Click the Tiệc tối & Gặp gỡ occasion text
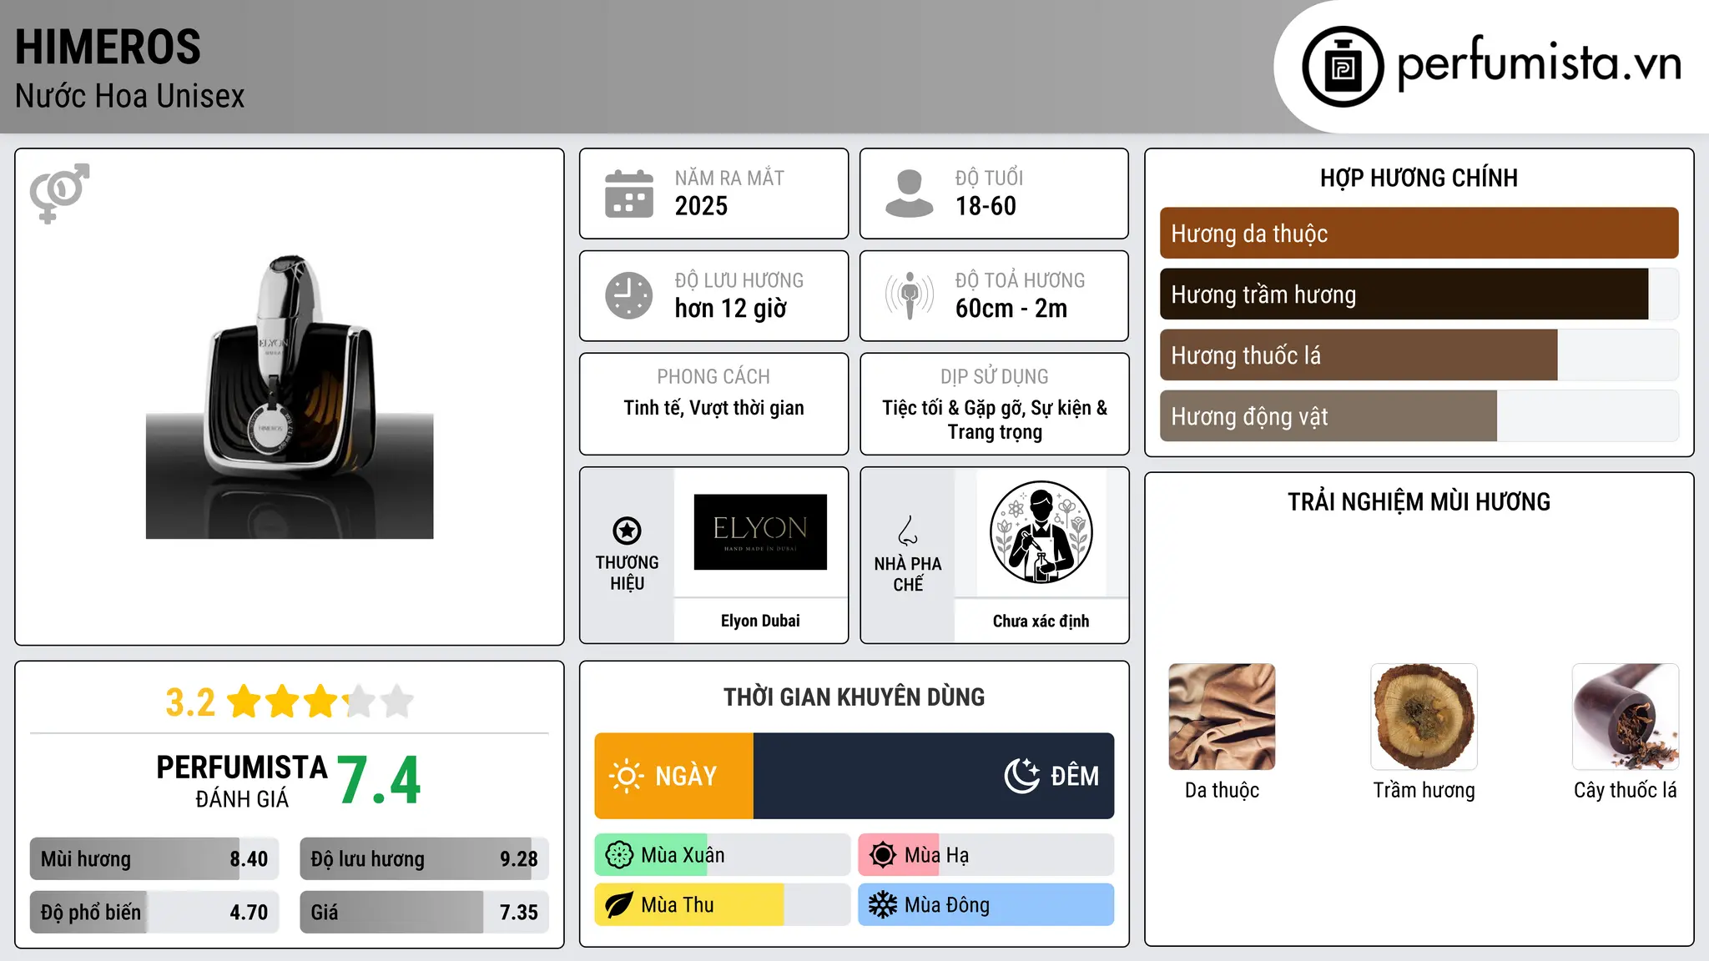The width and height of the screenshot is (1709, 961). [x=995, y=420]
